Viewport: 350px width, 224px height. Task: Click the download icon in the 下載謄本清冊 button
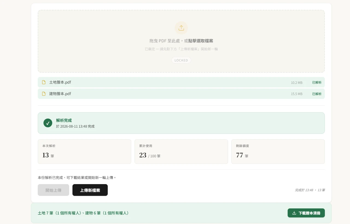294,213
